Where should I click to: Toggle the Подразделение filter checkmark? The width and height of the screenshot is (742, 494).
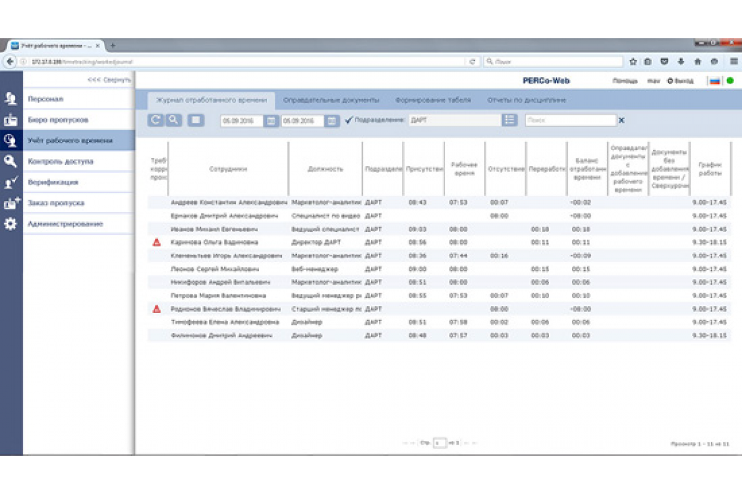[349, 120]
